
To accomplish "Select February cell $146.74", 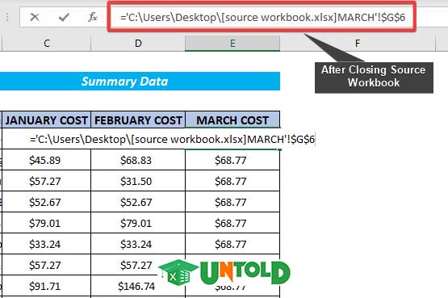I will pos(138,286).
